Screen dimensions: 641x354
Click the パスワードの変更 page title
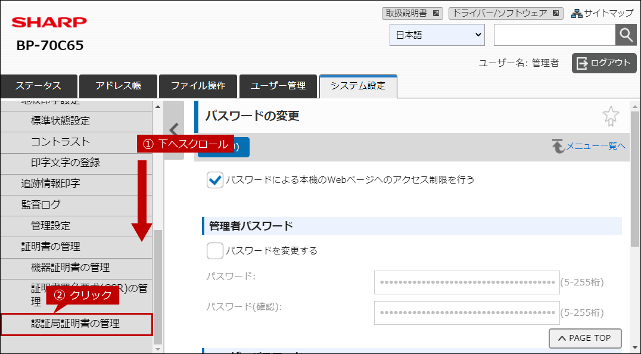click(x=252, y=116)
